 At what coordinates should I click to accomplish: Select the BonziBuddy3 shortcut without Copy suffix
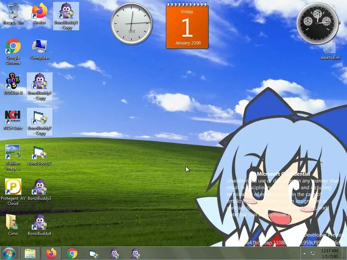[x=40, y=190]
